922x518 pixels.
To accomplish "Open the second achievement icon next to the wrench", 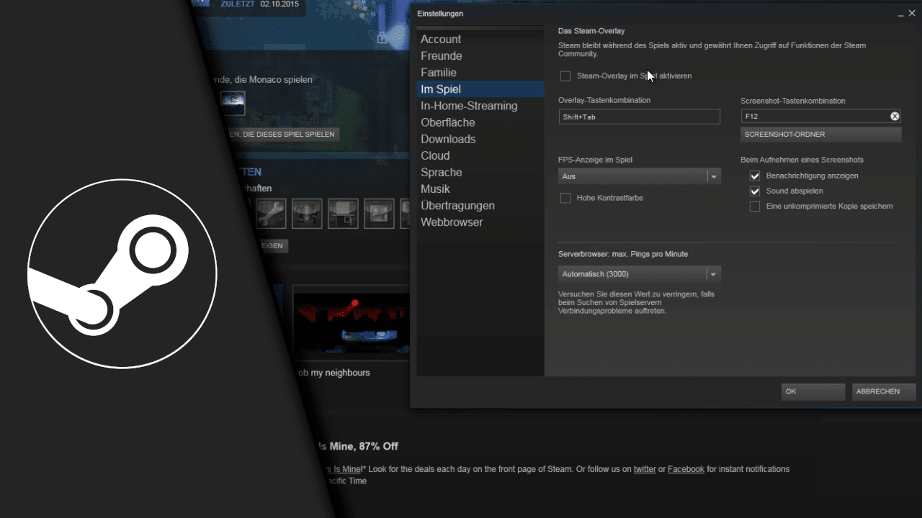I will point(307,213).
